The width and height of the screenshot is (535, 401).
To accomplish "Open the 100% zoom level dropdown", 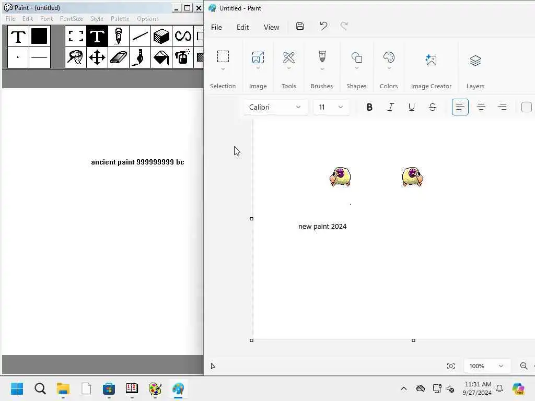I will 487,366.
